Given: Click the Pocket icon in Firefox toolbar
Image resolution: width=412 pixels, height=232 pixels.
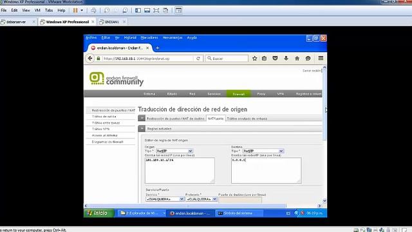Looking at the screenshot, I should (275, 59).
